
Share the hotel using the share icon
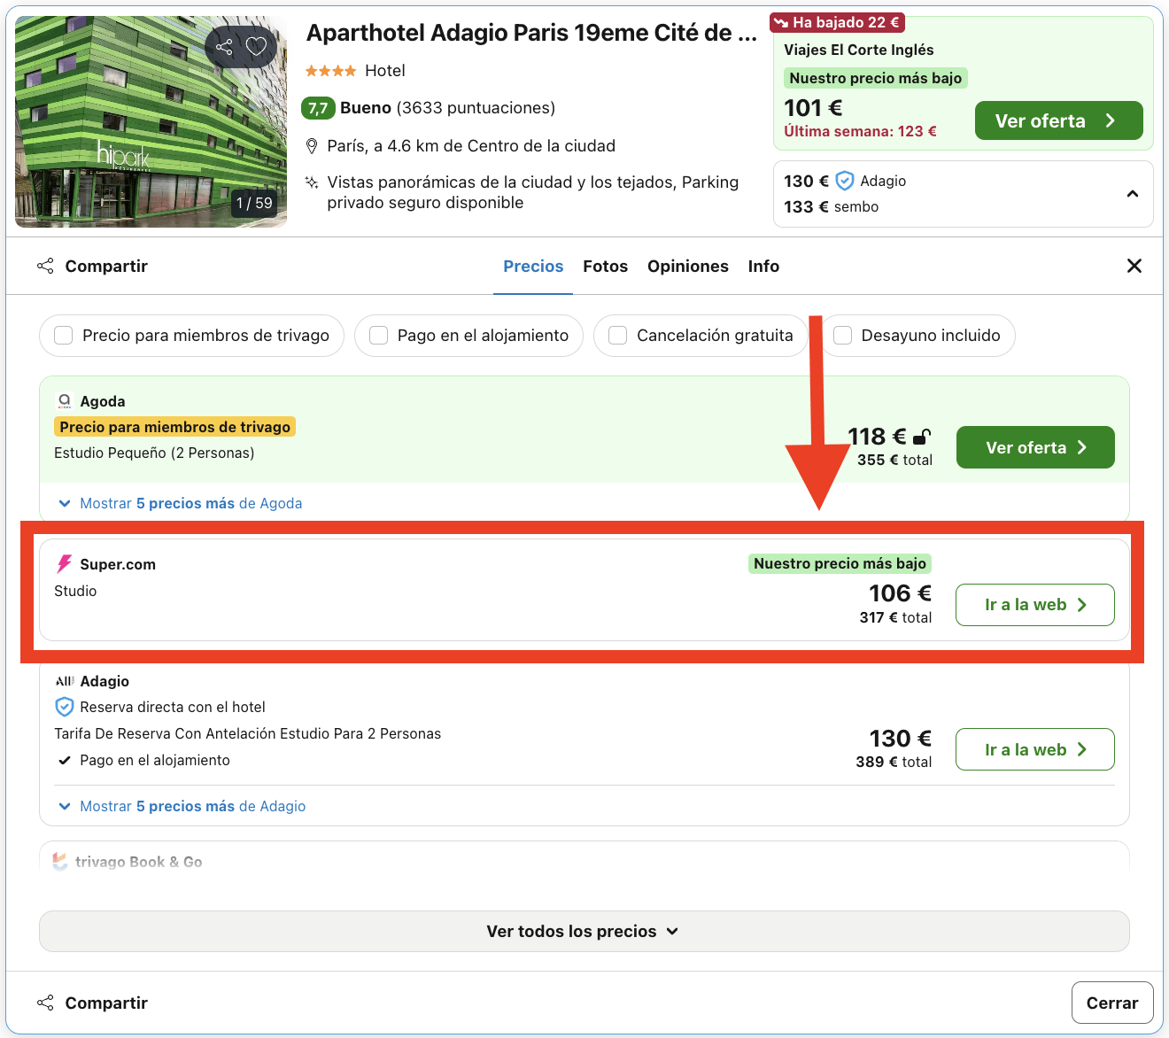coord(224,46)
